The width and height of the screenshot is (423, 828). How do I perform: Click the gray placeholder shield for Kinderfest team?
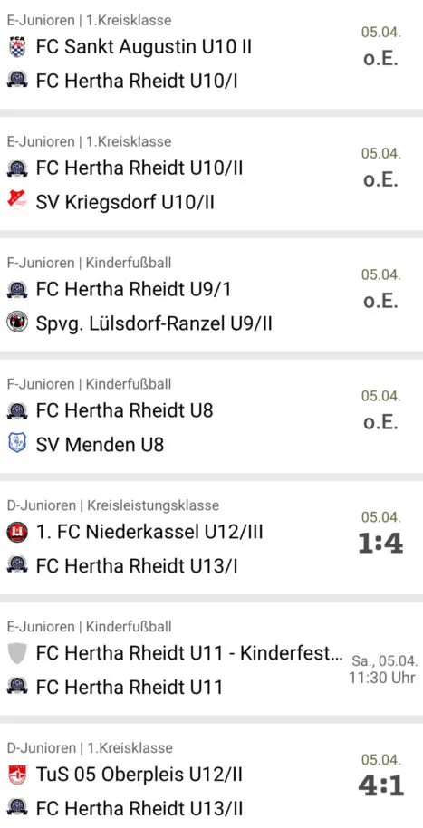click(x=17, y=653)
